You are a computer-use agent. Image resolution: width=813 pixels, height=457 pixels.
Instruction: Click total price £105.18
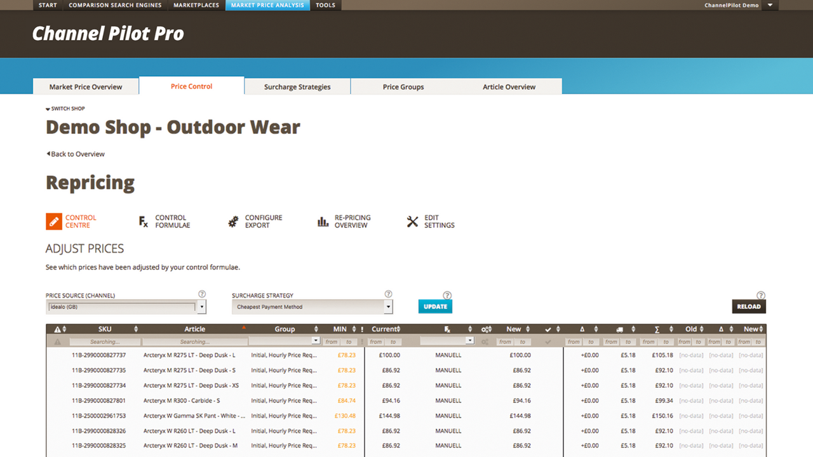[662, 355]
